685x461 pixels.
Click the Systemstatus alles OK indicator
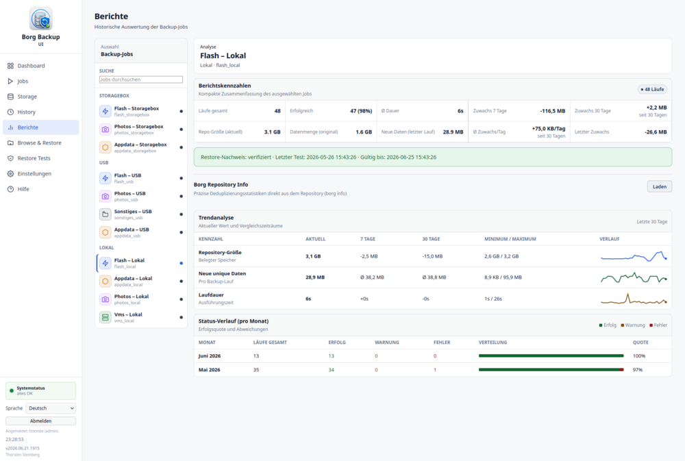40,390
